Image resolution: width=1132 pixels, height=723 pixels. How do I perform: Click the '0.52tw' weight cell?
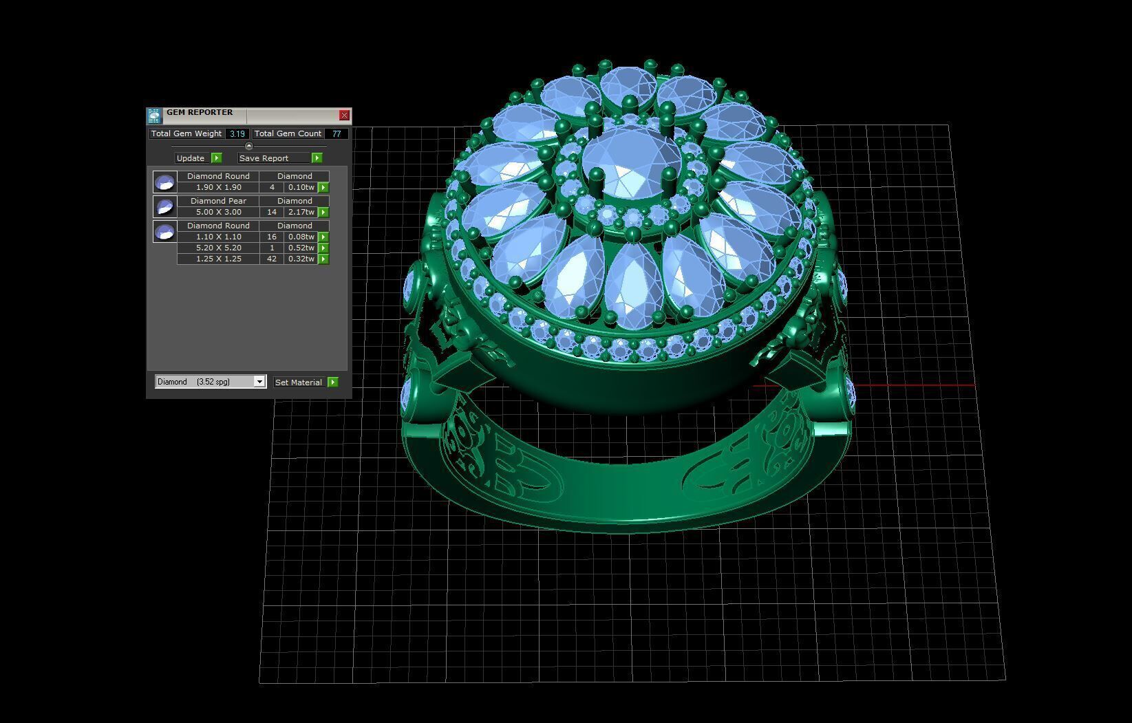(x=301, y=248)
